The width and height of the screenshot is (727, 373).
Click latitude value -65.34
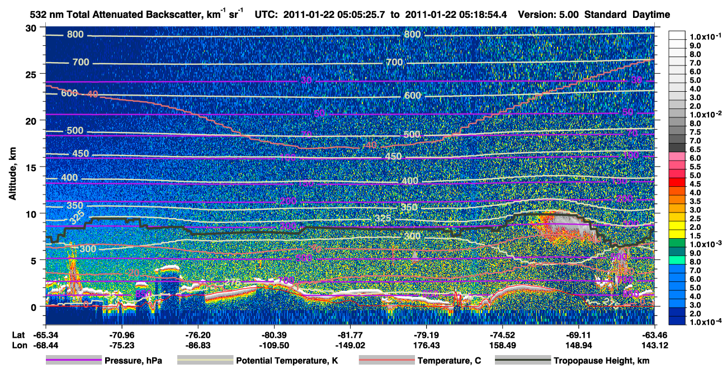(x=45, y=334)
